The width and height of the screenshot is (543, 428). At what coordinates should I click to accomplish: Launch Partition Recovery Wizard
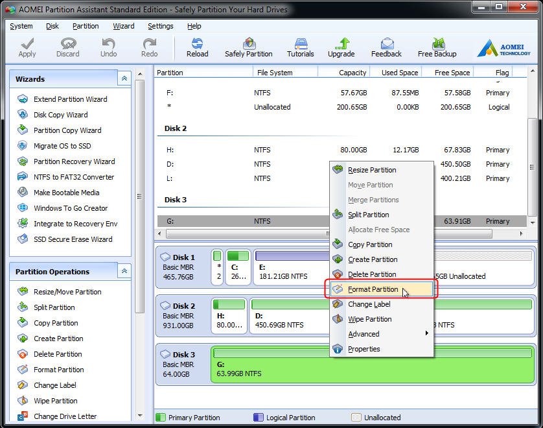click(x=66, y=161)
